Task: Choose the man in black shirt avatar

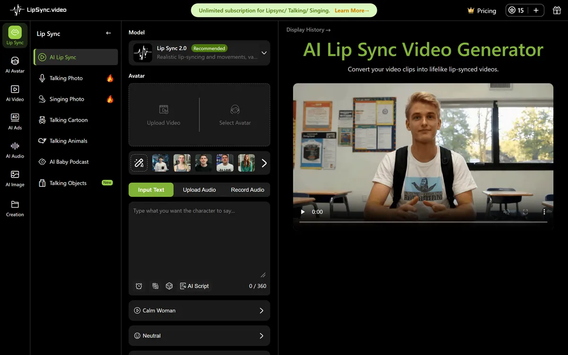Action: [204, 163]
